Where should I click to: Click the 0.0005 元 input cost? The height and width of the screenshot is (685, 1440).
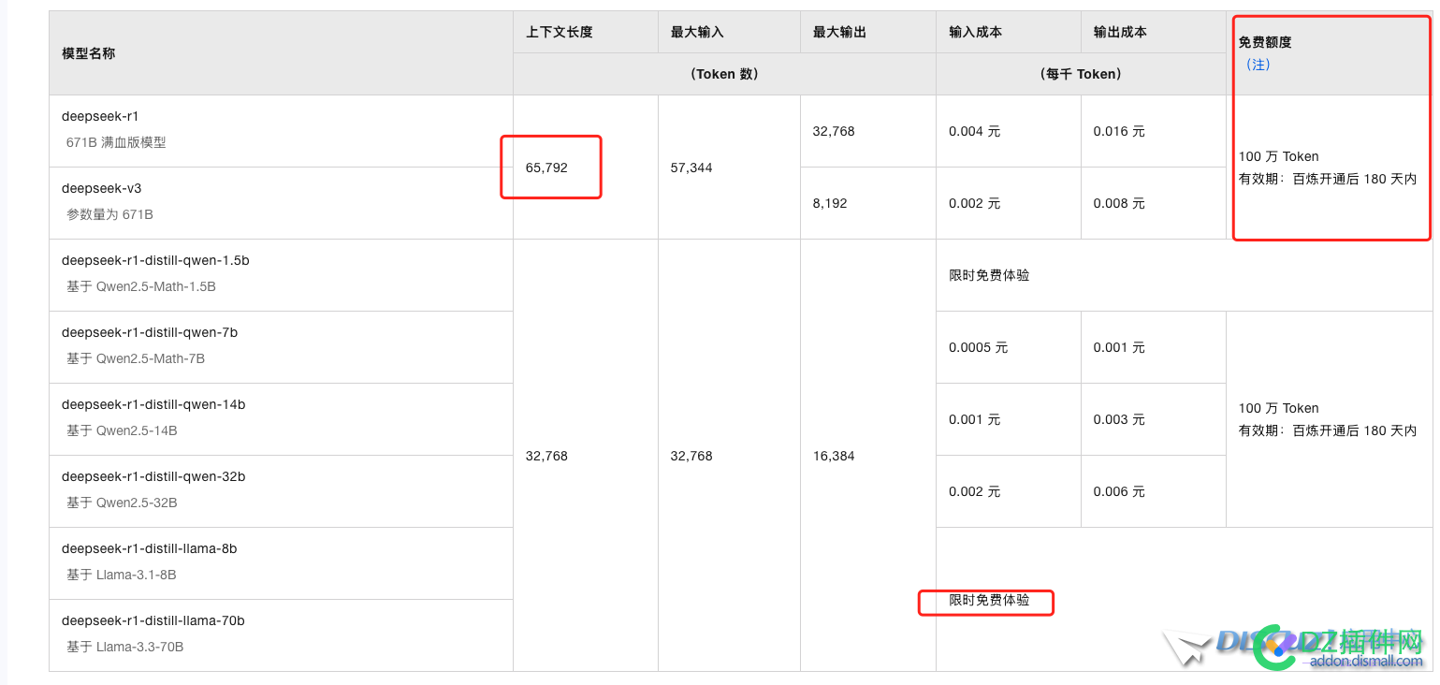(979, 347)
